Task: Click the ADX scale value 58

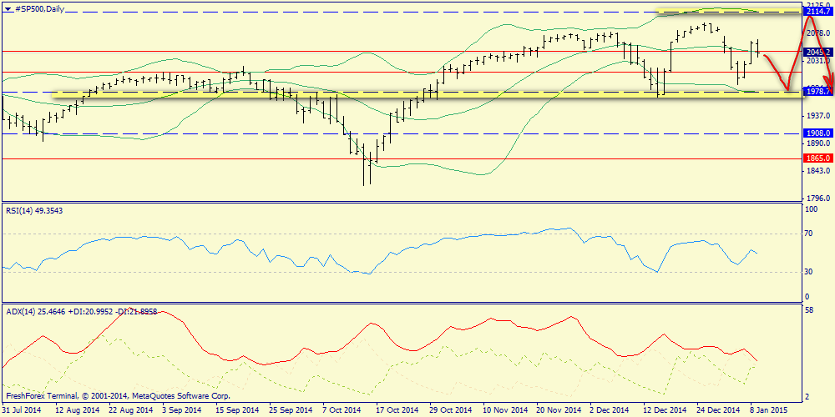Action: click(x=809, y=309)
